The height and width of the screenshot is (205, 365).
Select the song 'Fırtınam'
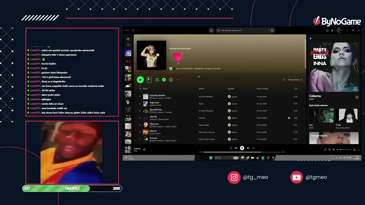(154, 138)
